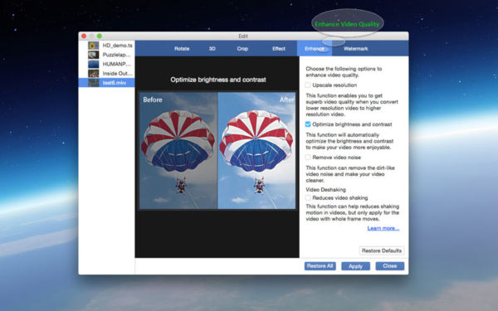Select HD_demo.ts in file list

pos(106,46)
